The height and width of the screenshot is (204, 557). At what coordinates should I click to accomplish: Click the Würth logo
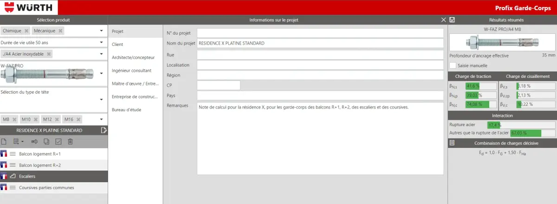[x=29, y=8]
